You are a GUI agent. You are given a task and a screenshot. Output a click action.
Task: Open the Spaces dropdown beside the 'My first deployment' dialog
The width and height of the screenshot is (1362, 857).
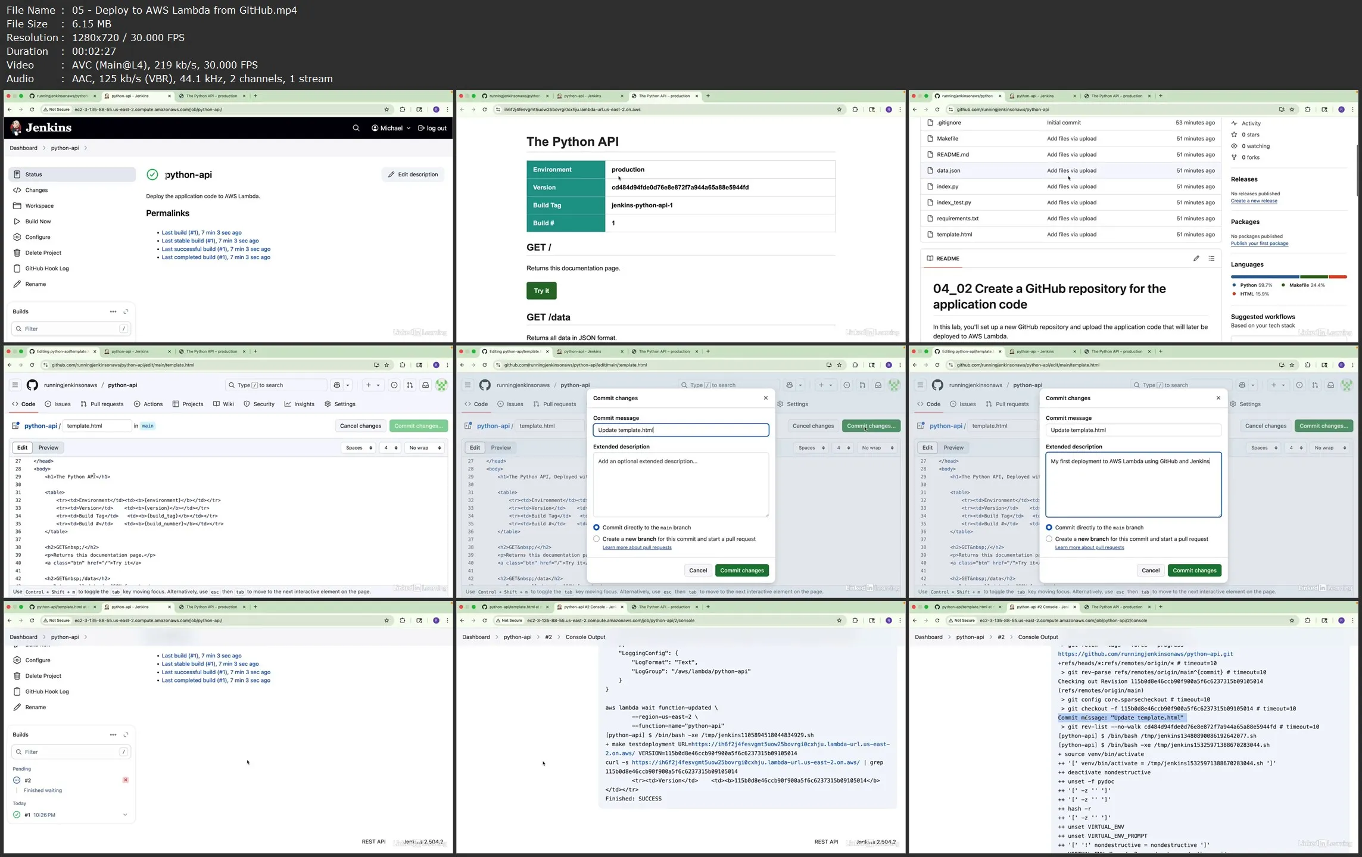[x=1264, y=448]
